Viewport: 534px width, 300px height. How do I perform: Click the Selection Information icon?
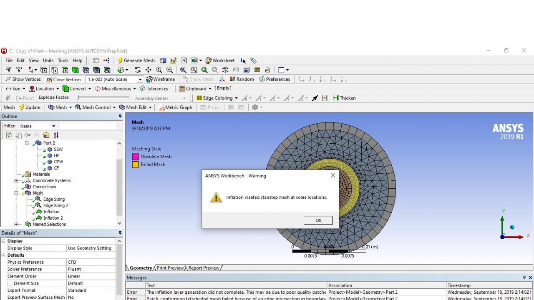[x=243, y=60]
